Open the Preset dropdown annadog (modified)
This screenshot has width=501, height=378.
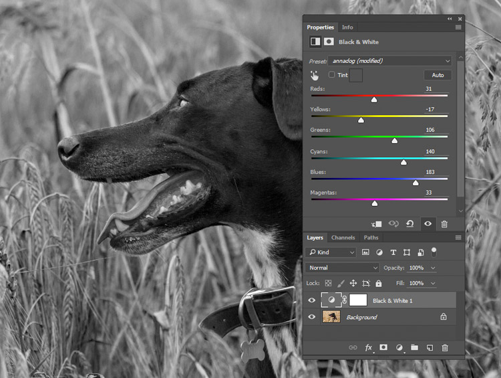coord(390,61)
